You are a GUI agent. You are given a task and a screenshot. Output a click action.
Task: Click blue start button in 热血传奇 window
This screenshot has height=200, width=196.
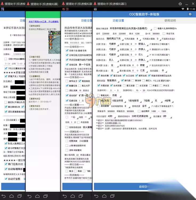[x=77, y=187]
